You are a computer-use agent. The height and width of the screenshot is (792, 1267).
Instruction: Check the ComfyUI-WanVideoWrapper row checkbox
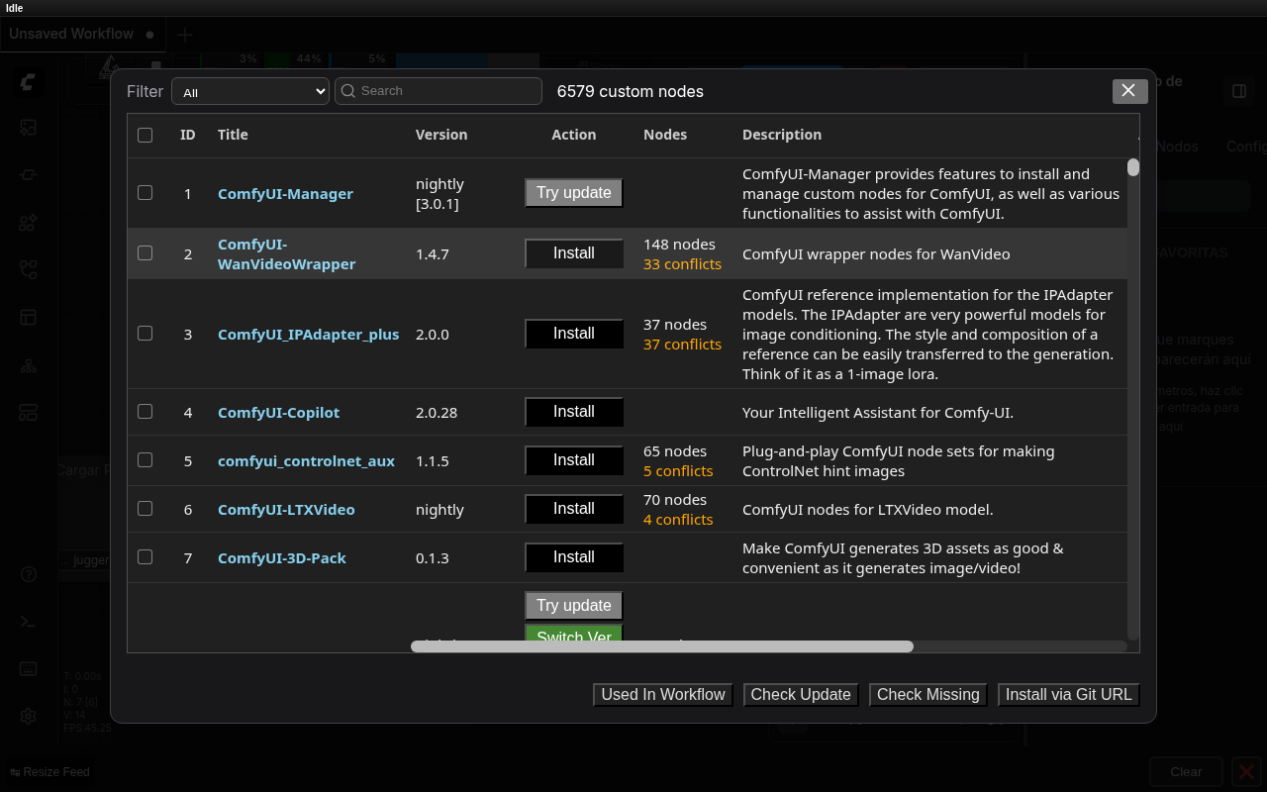point(146,252)
